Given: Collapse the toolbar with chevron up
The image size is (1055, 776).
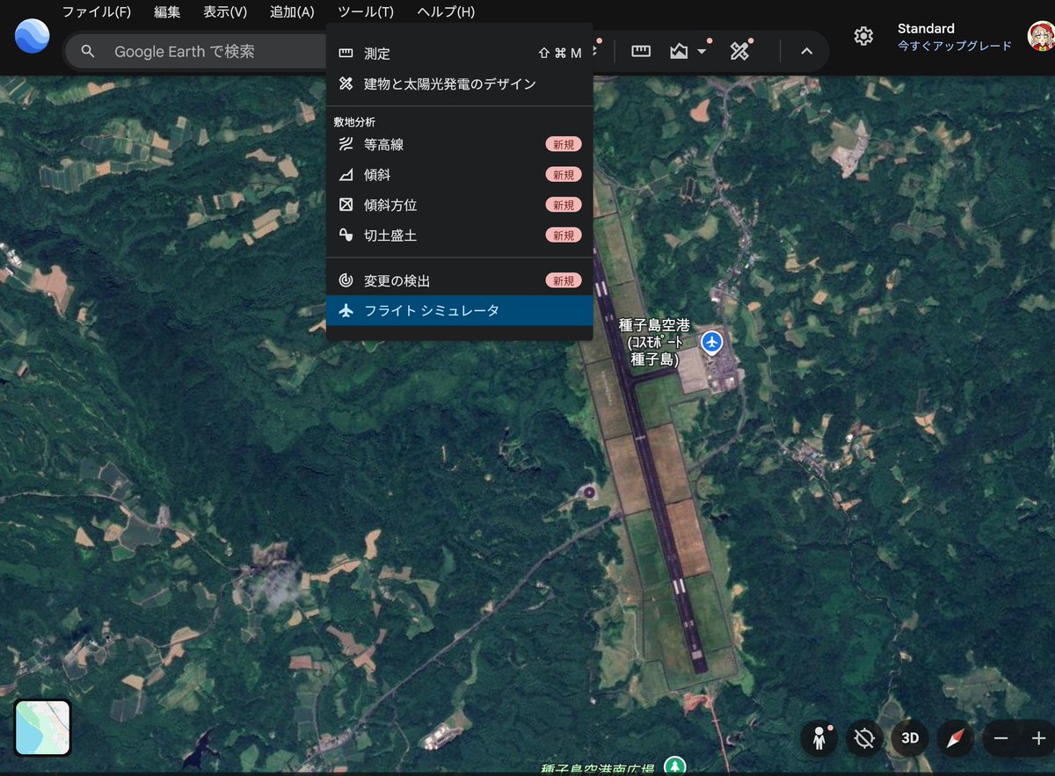Looking at the screenshot, I should (x=806, y=52).
